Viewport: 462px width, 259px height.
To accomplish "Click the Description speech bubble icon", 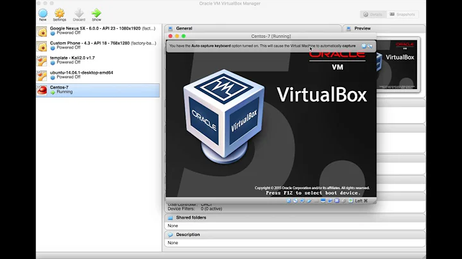I will coord(170,235).
